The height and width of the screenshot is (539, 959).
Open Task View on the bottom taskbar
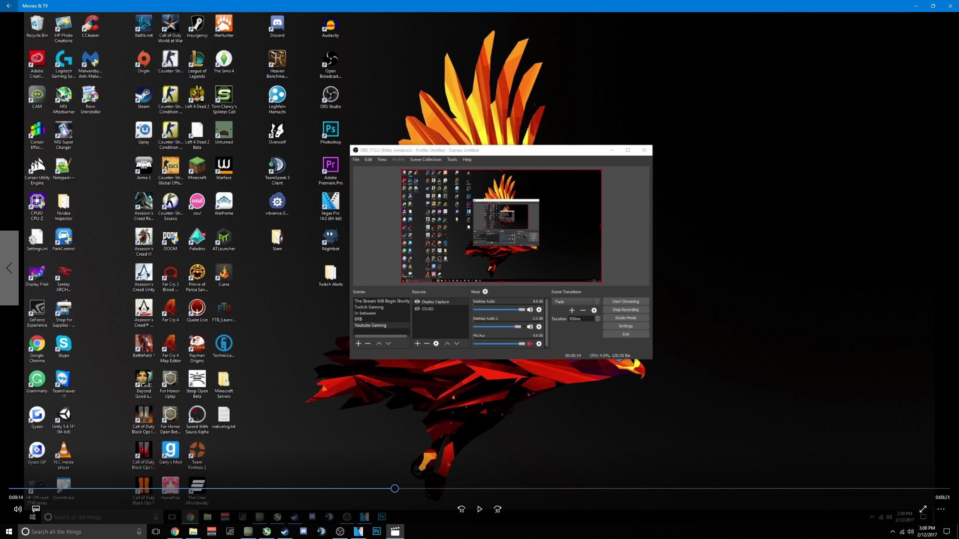click(x=156, y=532)
